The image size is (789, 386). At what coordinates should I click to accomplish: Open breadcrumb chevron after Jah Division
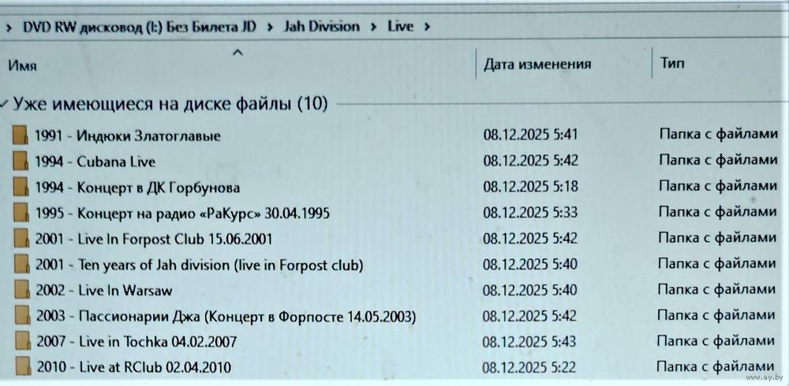click(x=372, y=27)
